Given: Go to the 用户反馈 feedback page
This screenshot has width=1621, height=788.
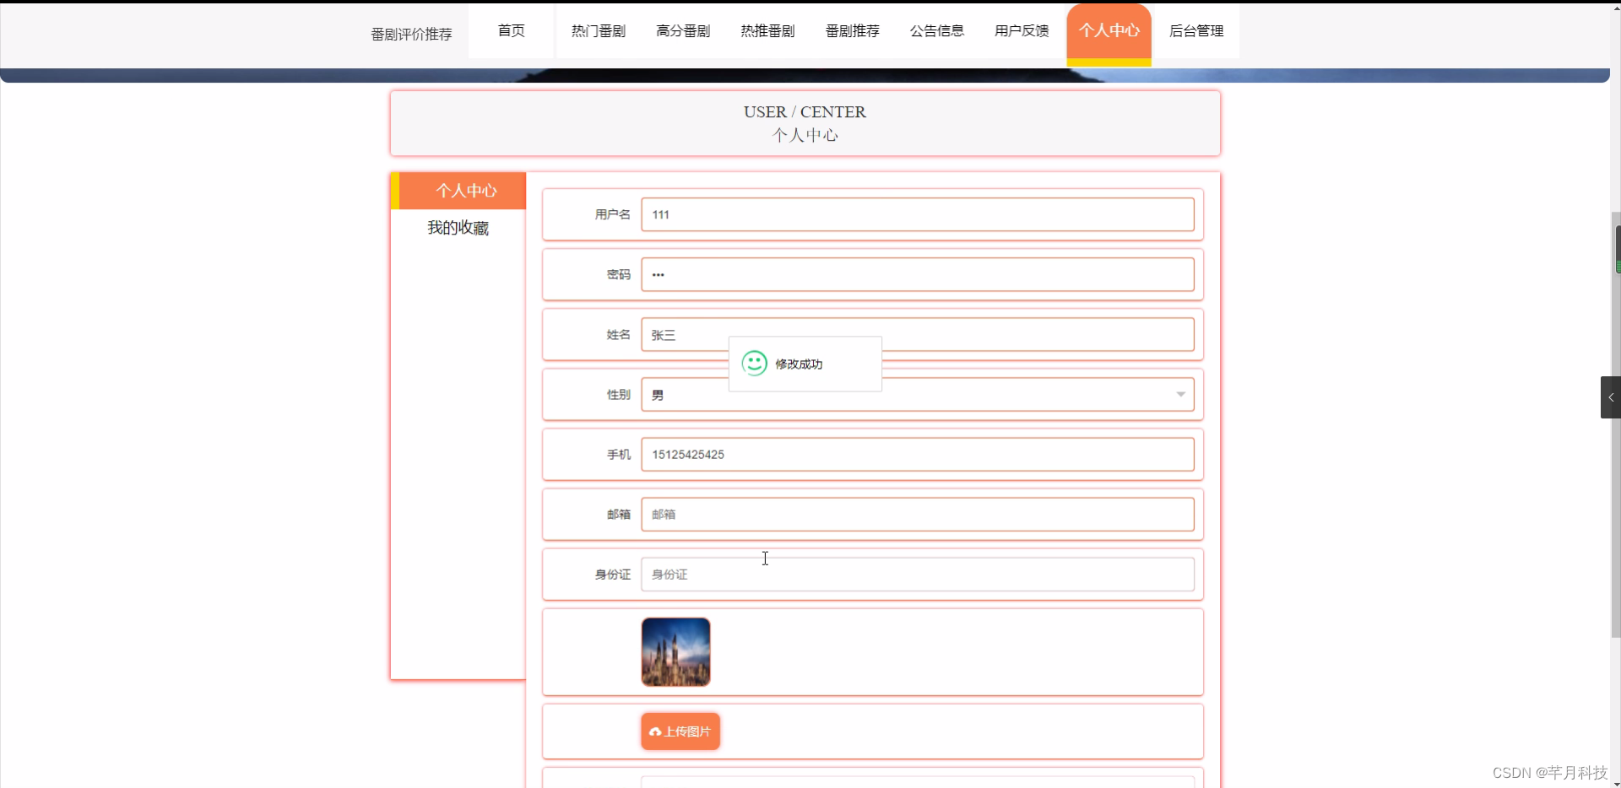Looking at the screenshot, I should coord(1021,30).
